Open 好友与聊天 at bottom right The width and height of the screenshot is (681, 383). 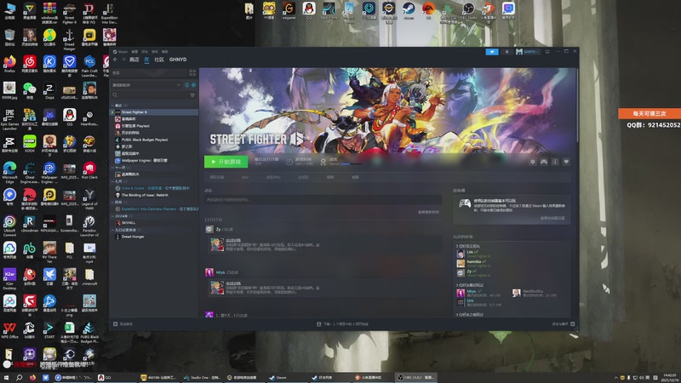coord(564,324)
